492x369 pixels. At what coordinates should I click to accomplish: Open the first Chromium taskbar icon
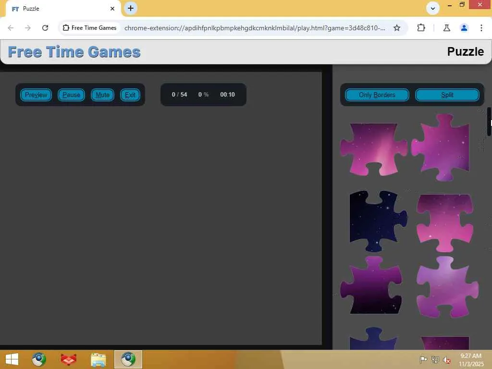pos(39,359)
